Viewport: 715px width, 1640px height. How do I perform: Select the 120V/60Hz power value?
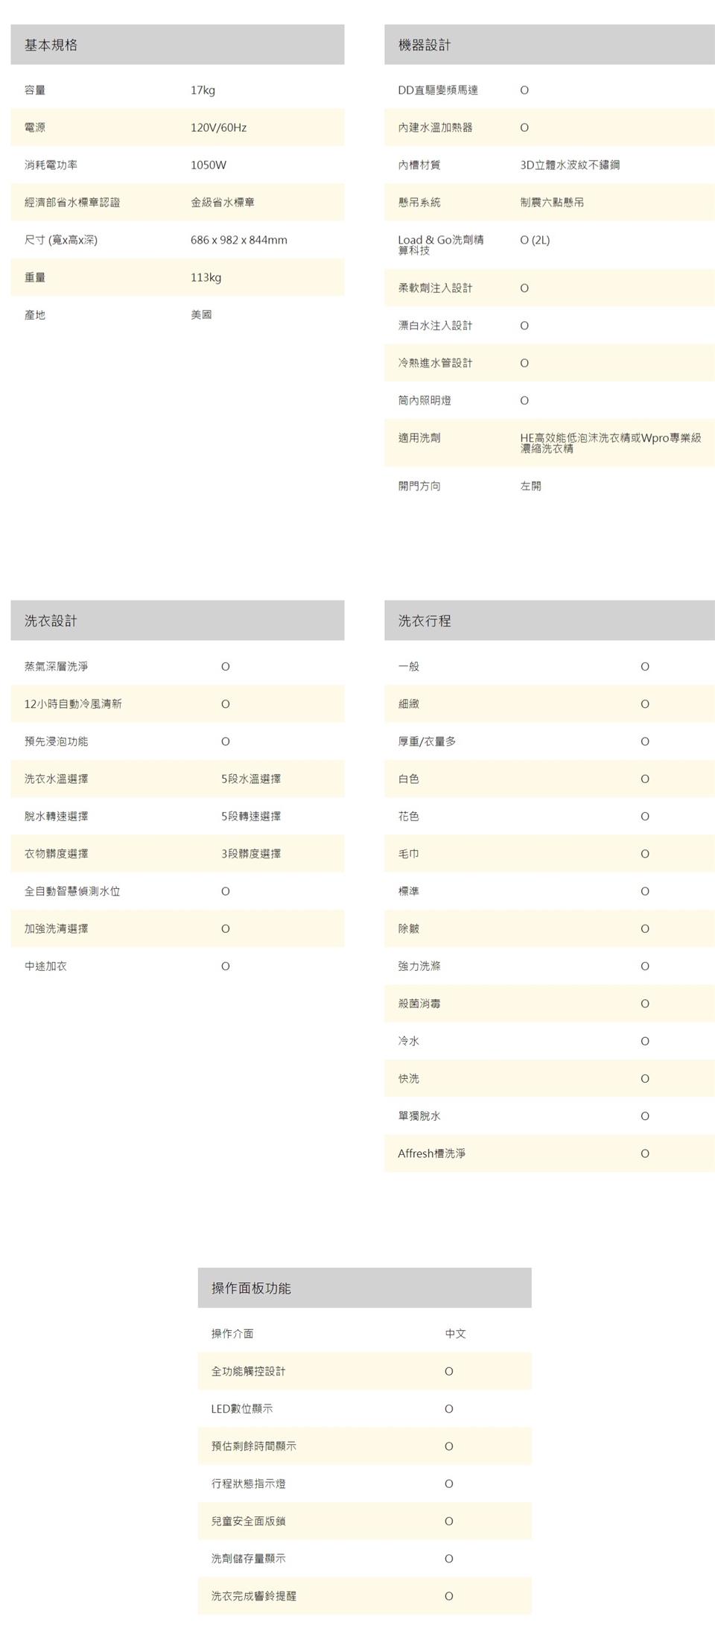218,127
